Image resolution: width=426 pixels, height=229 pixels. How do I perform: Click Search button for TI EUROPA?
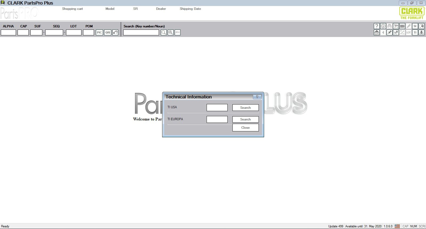point(245,119)
